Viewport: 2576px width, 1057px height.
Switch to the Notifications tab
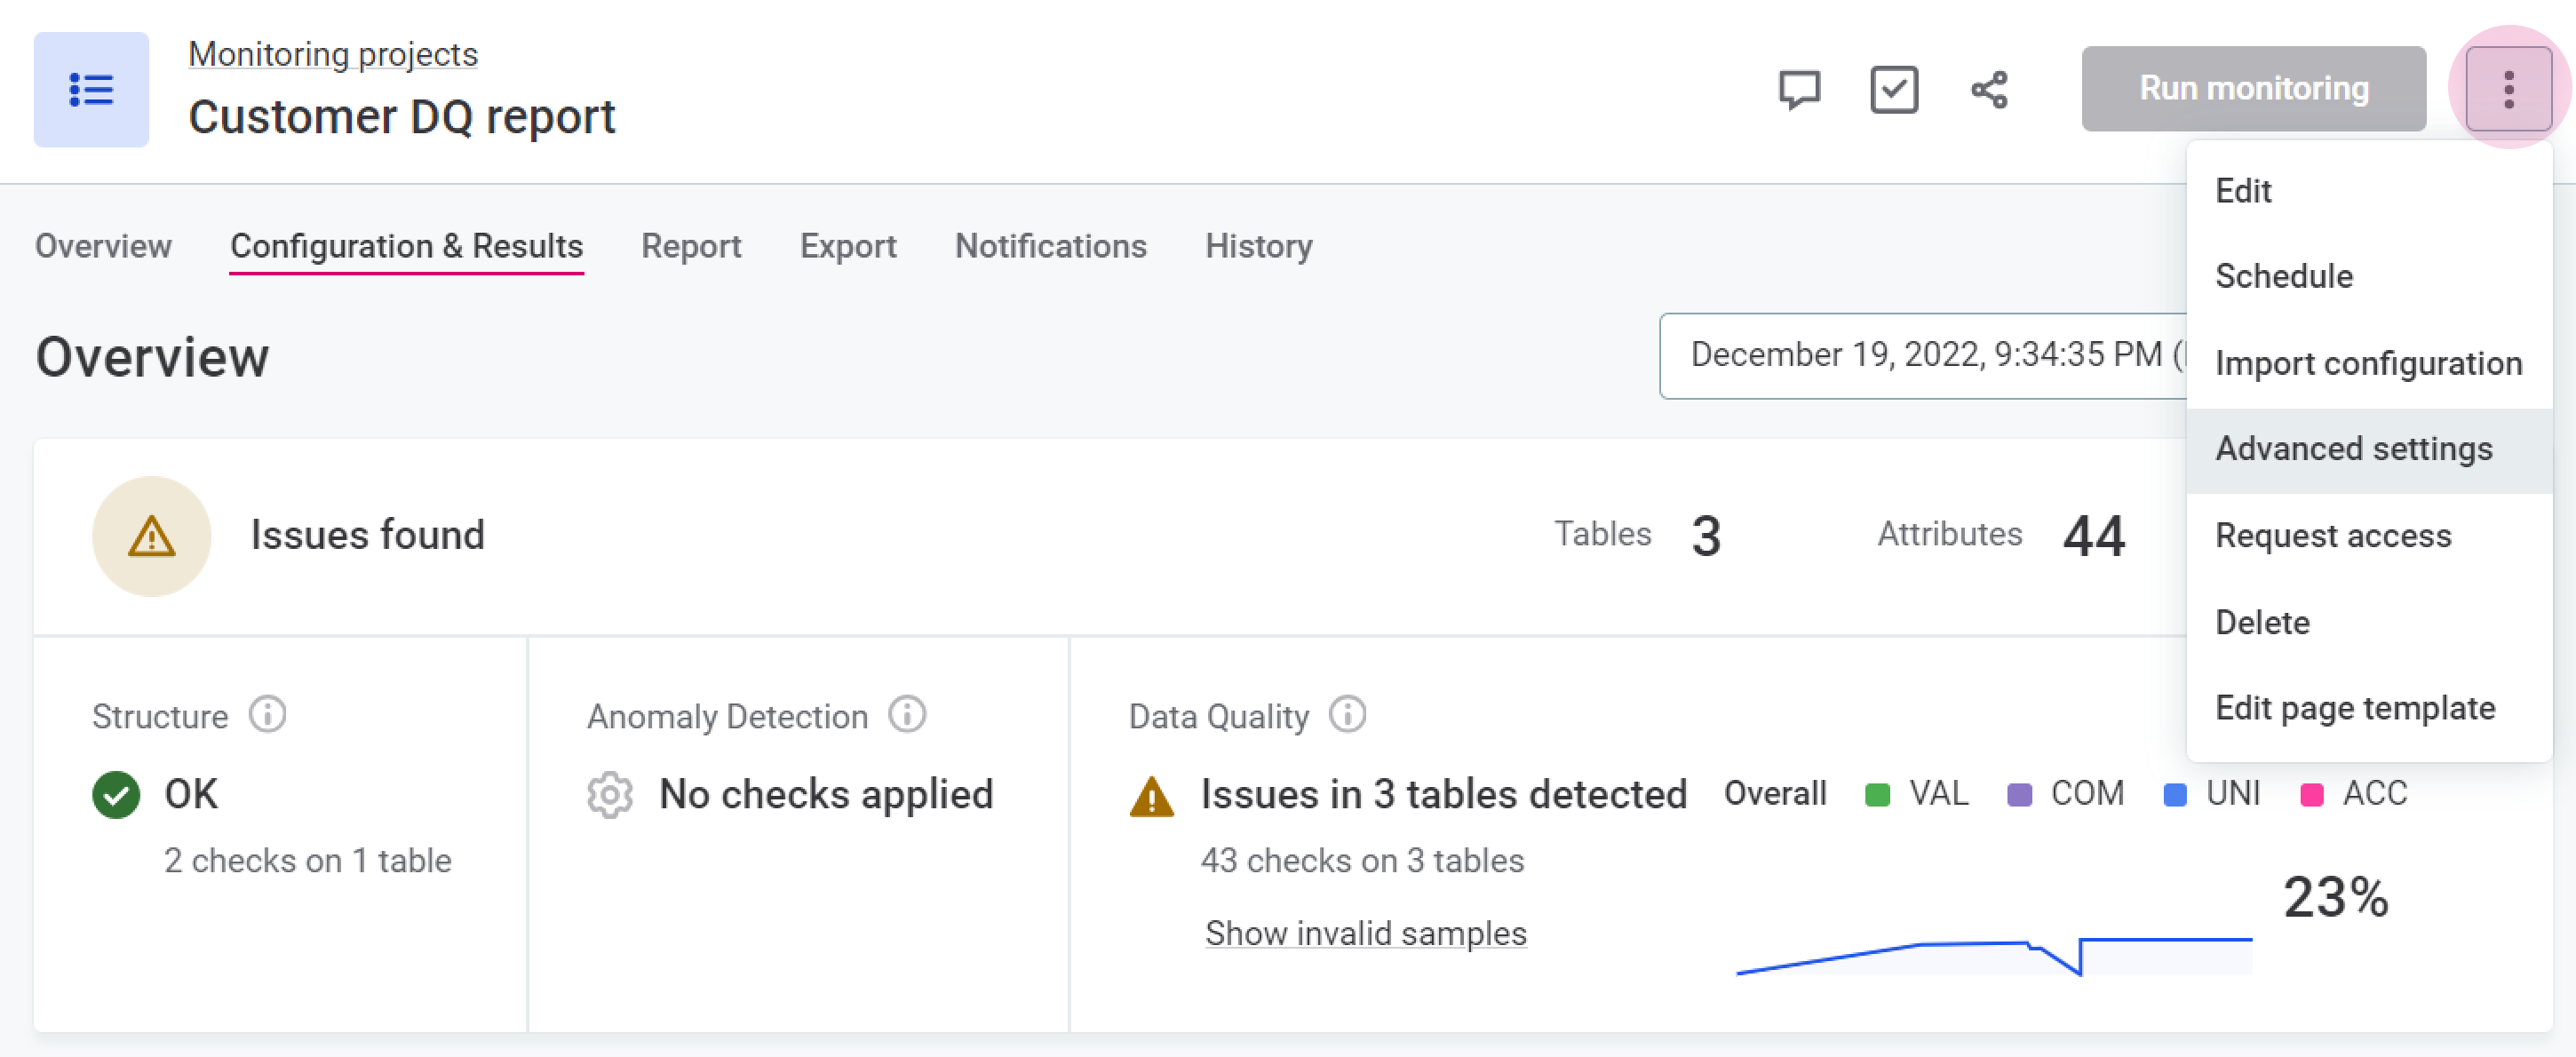pos(1050,247)
